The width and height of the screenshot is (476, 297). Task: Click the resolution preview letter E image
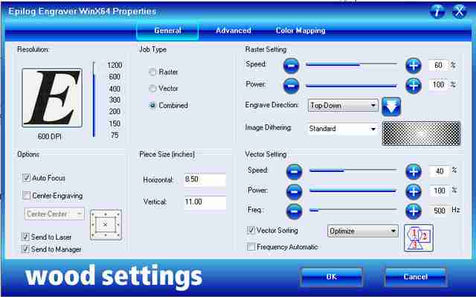[52, 98]
